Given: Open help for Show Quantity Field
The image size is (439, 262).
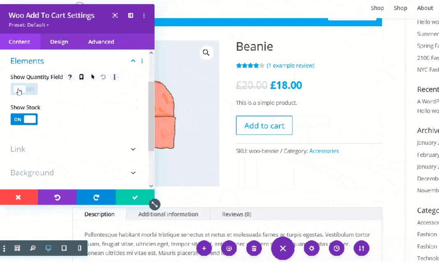Looking at the screenshot, I should click(70, 77).
